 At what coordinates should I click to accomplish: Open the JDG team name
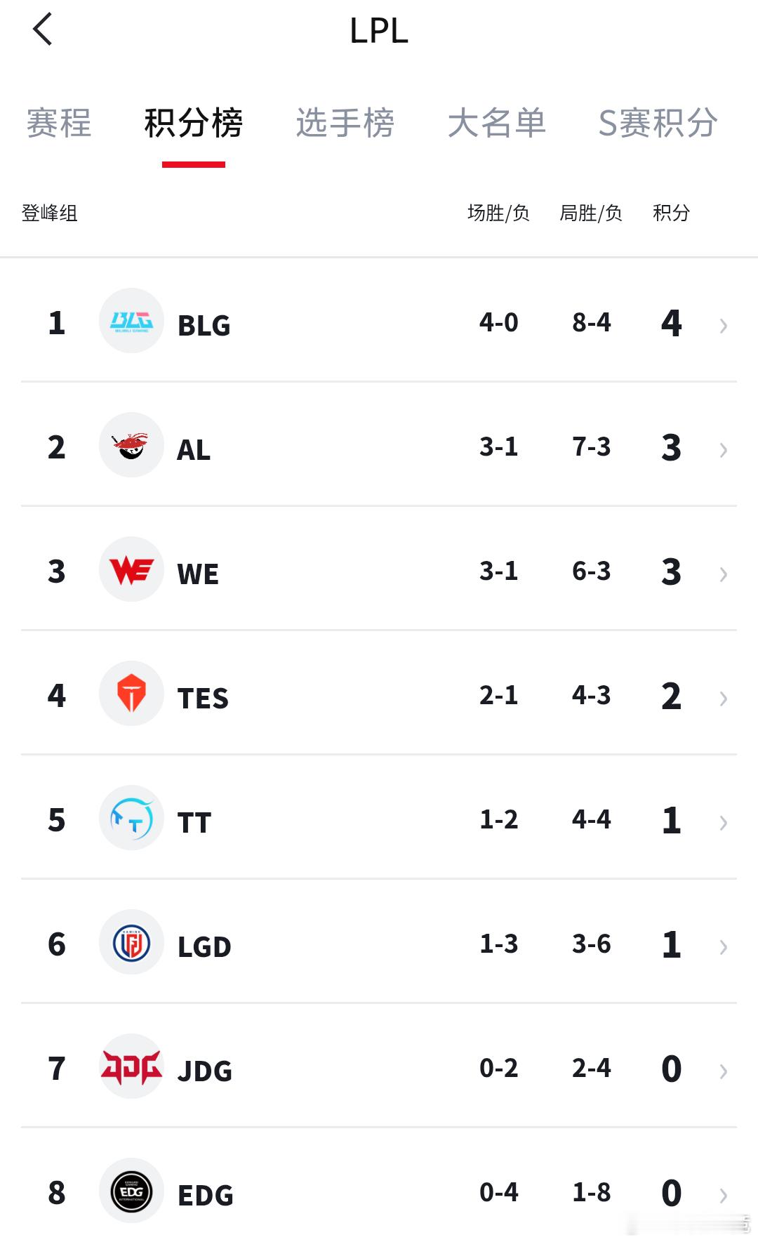point(204,1071)
